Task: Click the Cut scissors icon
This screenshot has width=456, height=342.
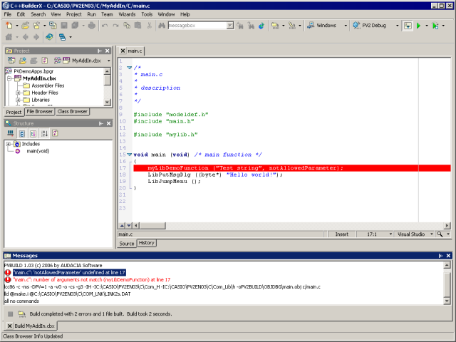Action: pyautogui.click(x=149, y=26)
